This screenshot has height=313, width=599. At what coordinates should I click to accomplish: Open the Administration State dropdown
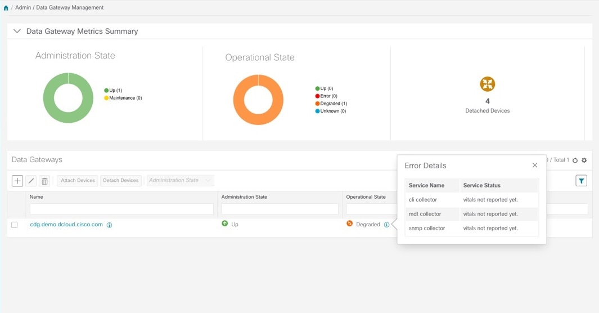(180, 181)
